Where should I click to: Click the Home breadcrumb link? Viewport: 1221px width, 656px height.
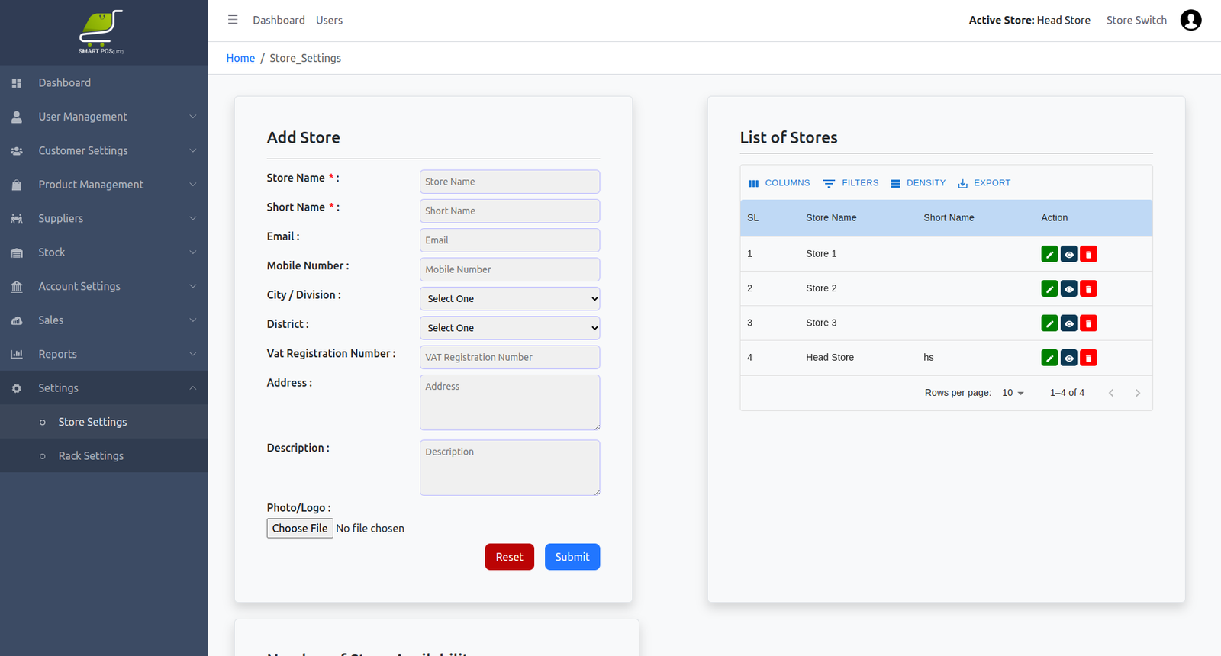click(x=240, y=58)
